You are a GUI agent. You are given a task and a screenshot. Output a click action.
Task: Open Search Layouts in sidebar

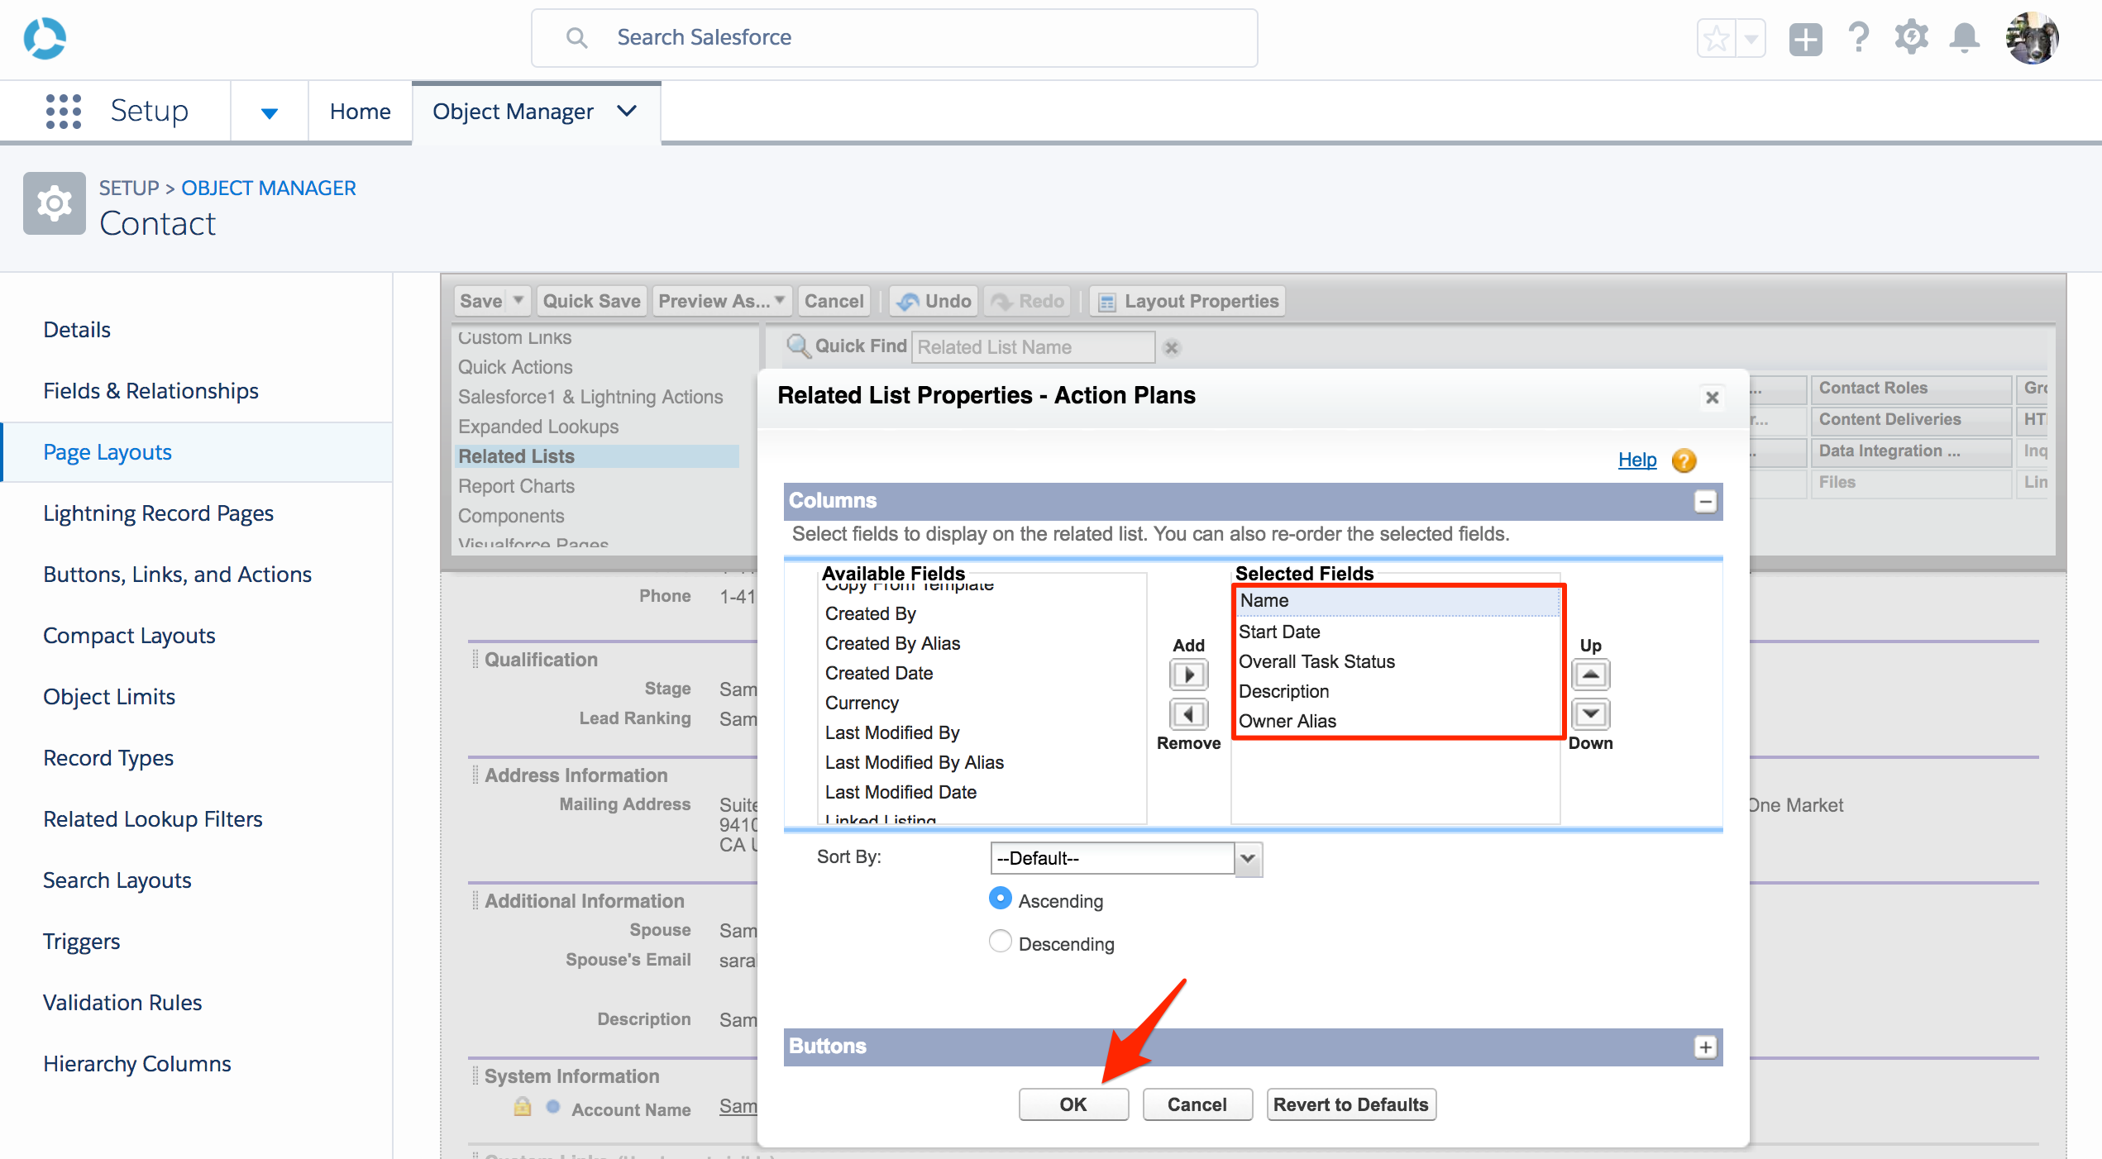tap(117, 880)
